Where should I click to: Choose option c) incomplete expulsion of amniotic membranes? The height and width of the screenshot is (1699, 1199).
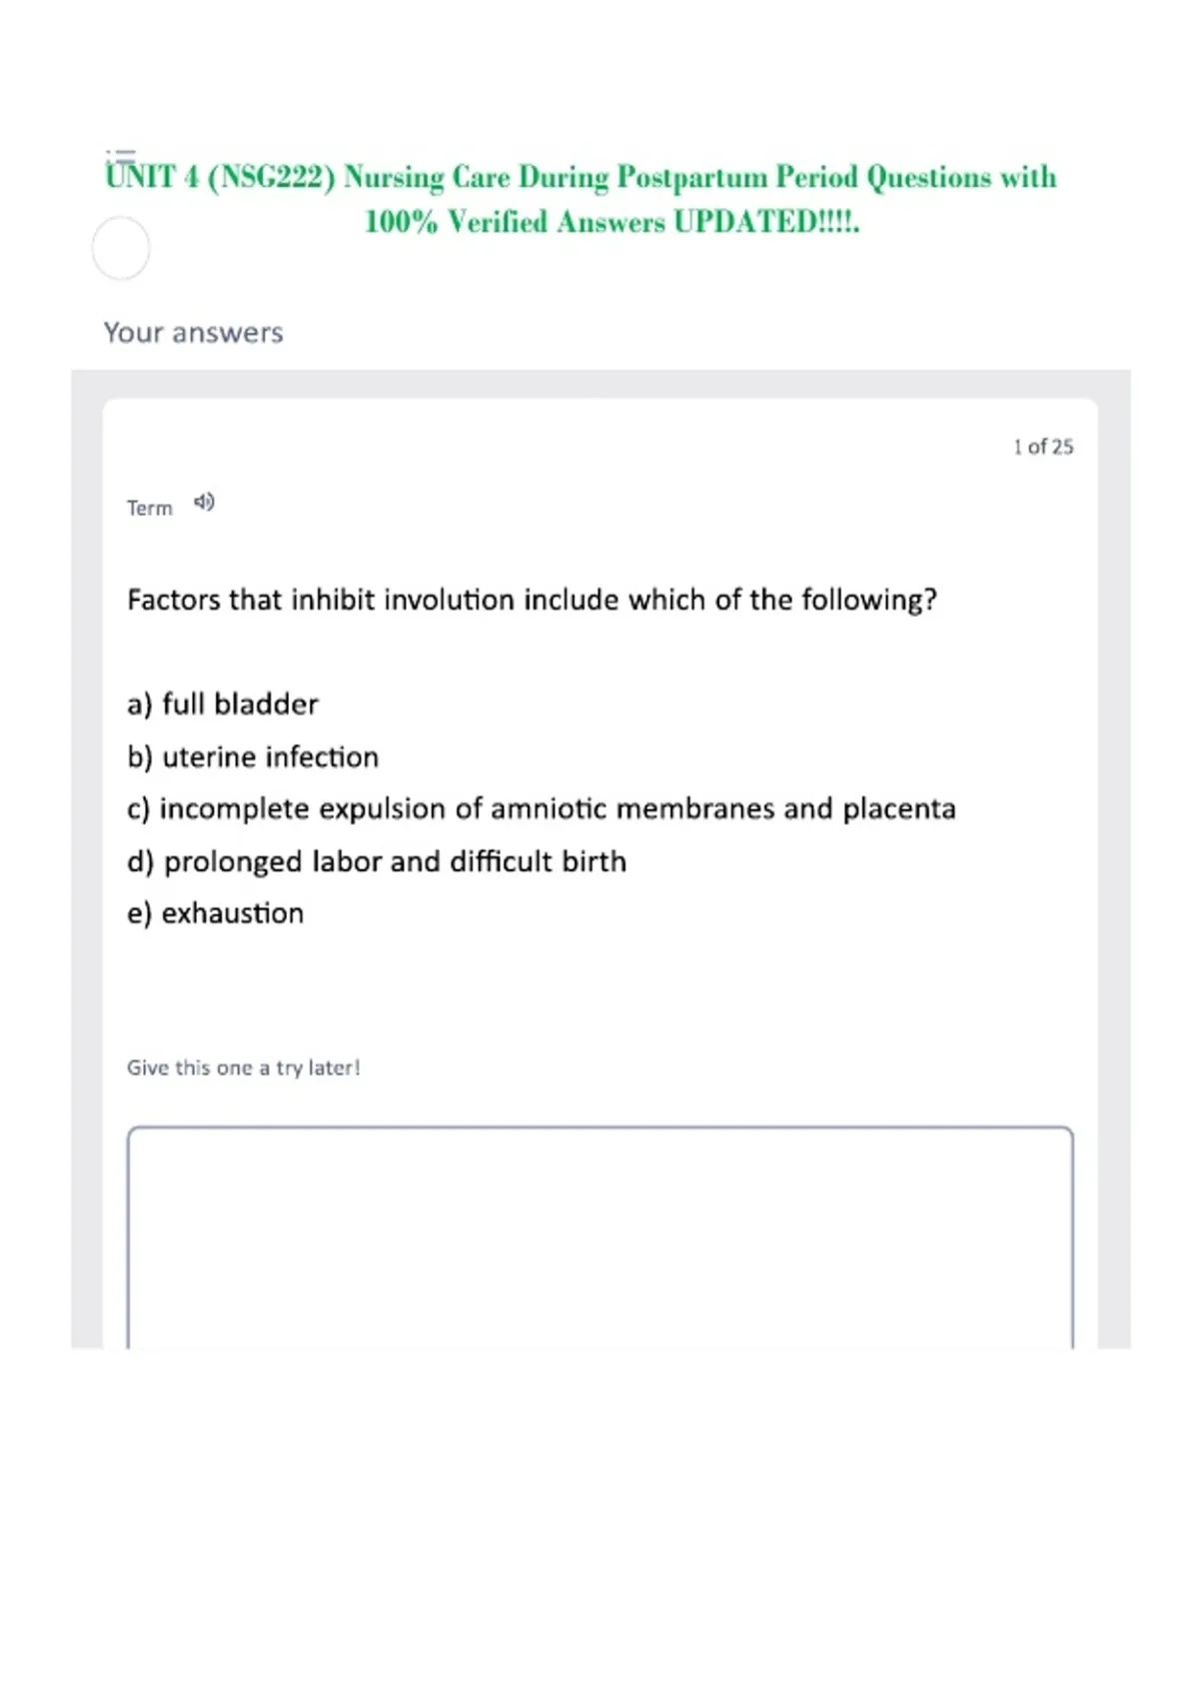542,809
